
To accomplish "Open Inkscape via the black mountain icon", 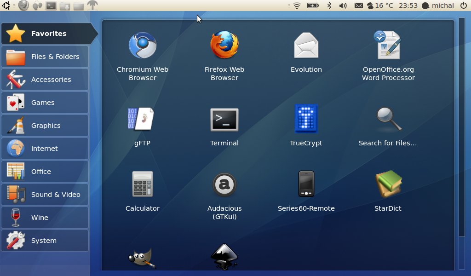I will [224, 257].
